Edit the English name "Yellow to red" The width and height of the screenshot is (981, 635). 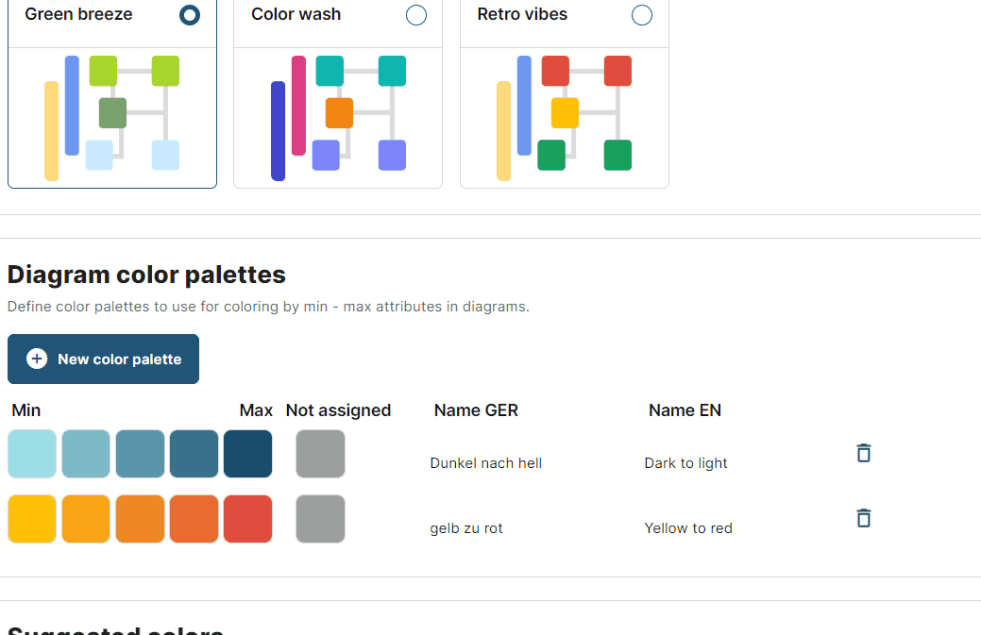pyautogui.click(x=688, y=527)
